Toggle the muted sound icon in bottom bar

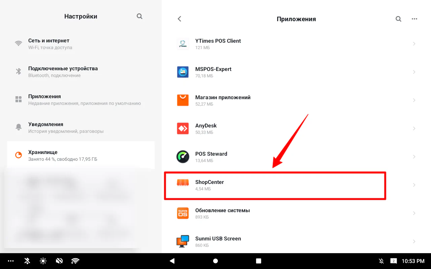pos(60,261)
